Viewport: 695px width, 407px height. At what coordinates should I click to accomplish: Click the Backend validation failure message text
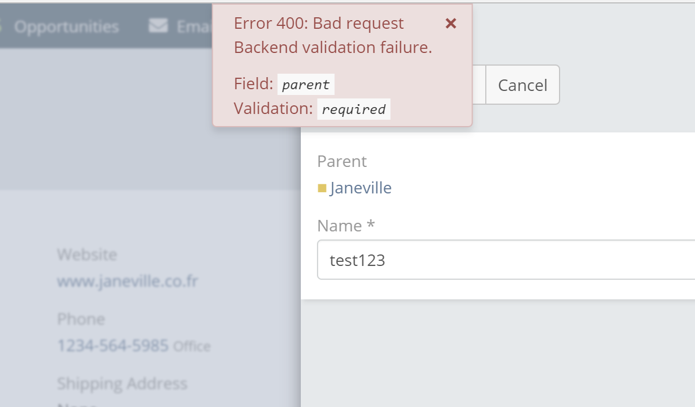click(332, 47)
